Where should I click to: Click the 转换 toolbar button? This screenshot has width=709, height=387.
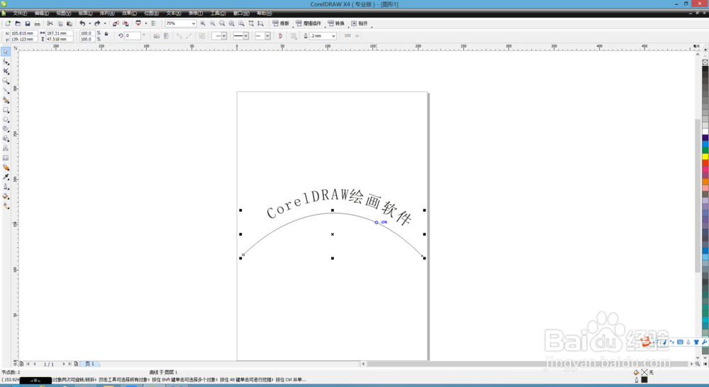click(x=336, y=23)
